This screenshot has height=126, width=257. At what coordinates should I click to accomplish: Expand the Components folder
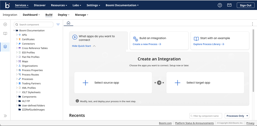point(17,97)
